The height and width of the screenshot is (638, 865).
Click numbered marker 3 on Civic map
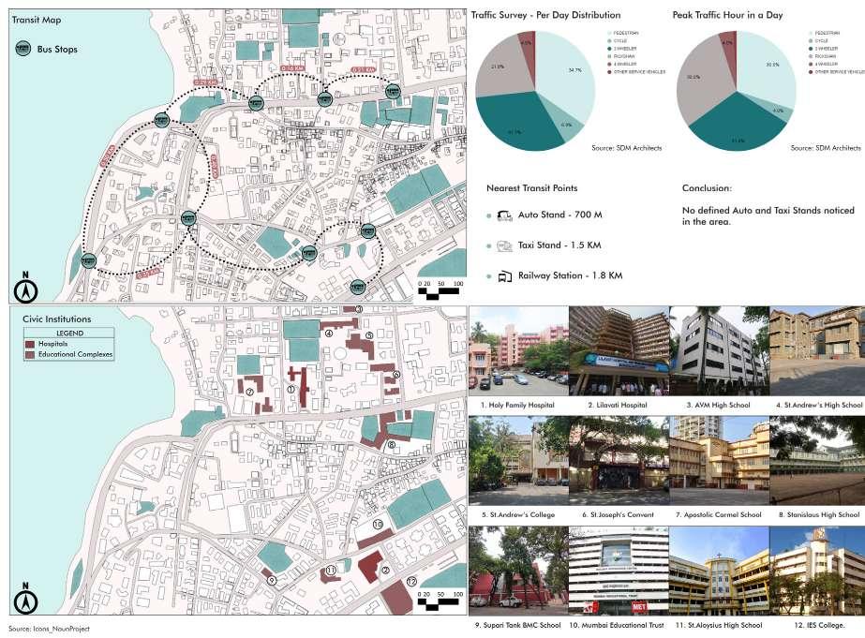pyautogui.click(x=359, y=309)
